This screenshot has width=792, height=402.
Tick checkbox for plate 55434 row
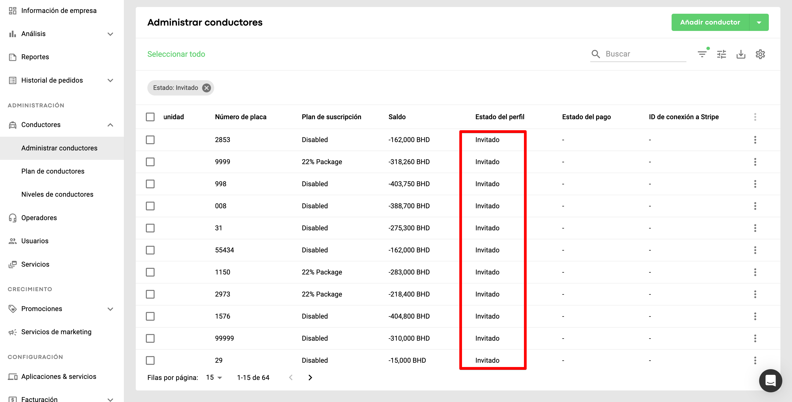(150, 250)
